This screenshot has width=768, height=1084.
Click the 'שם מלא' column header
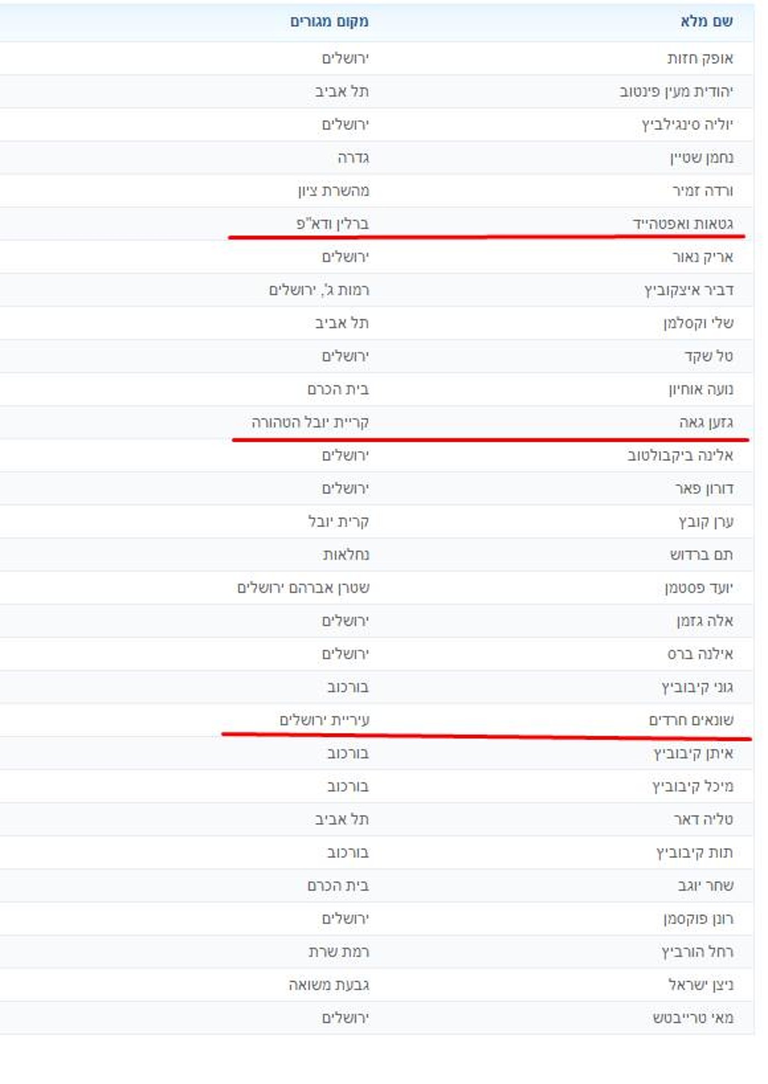706,21
